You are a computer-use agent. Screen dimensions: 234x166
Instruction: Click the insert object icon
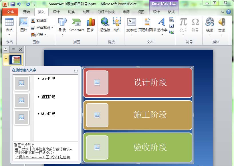(172, 32)
